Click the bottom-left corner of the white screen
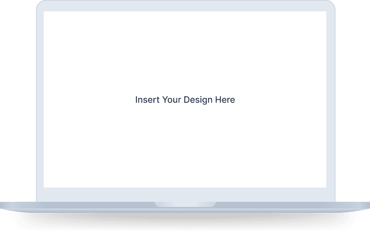This screenshot has height=233, width=370. (45, 186)
